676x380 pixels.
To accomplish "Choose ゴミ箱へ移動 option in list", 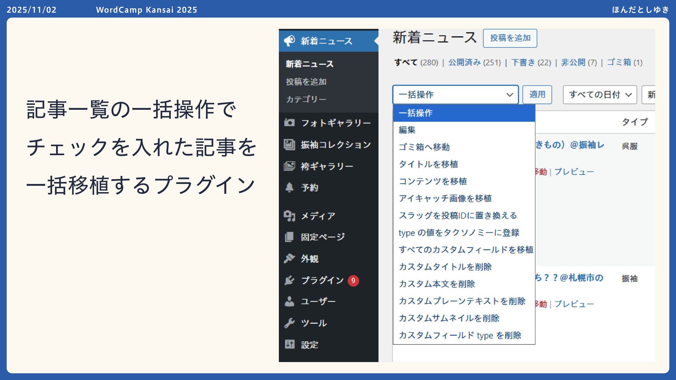I will tap(424, 147).
